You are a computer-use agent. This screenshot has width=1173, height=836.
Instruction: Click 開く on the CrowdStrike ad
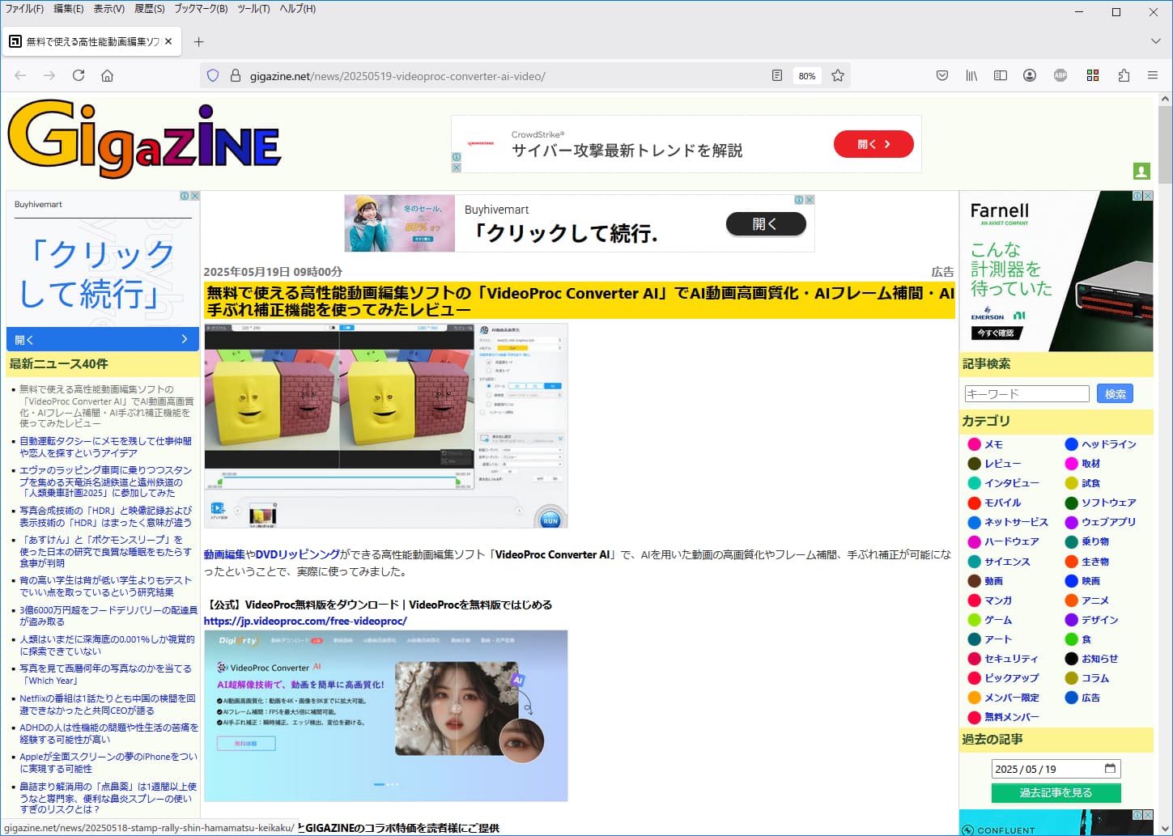click(873, 144)
